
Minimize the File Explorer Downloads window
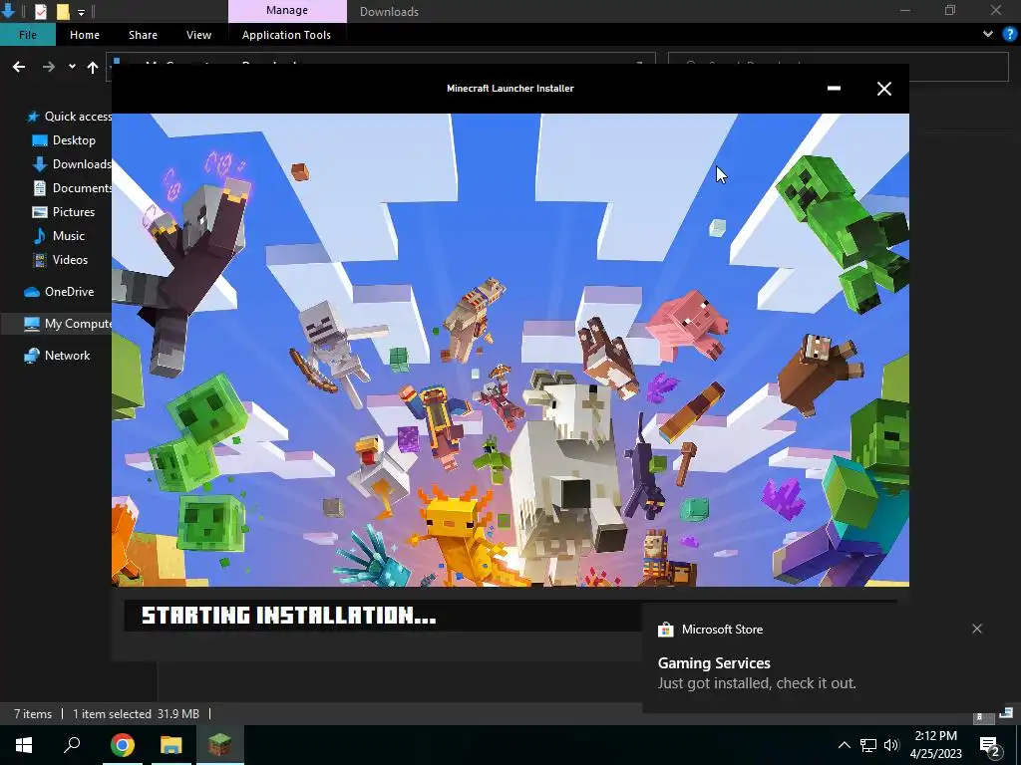[x=905, y=10]
